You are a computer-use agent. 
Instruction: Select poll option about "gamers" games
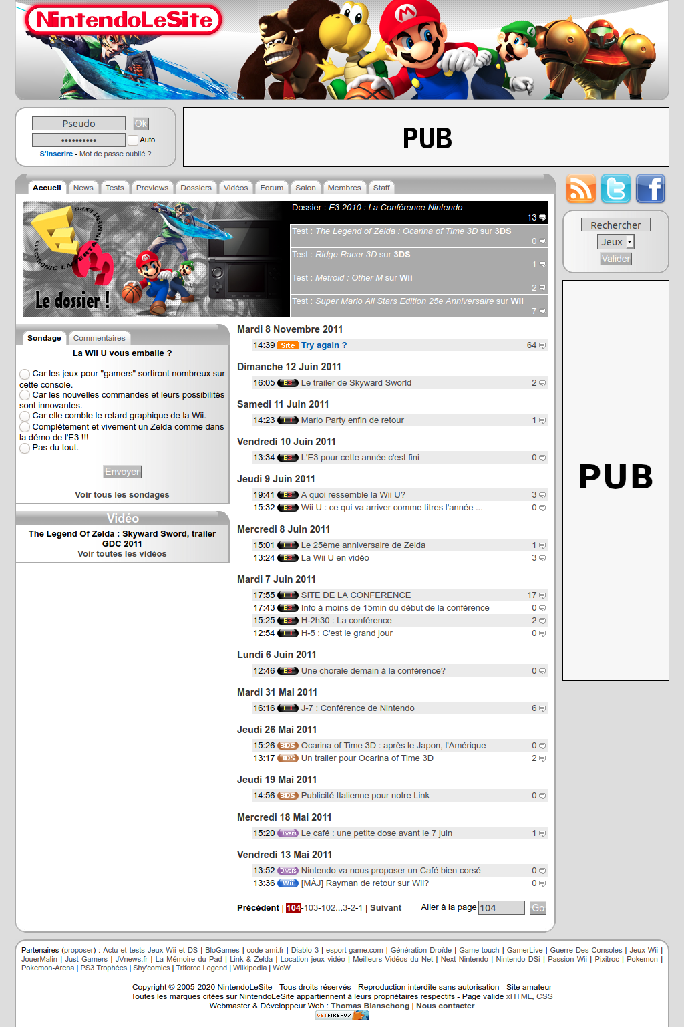click(25, 374)
